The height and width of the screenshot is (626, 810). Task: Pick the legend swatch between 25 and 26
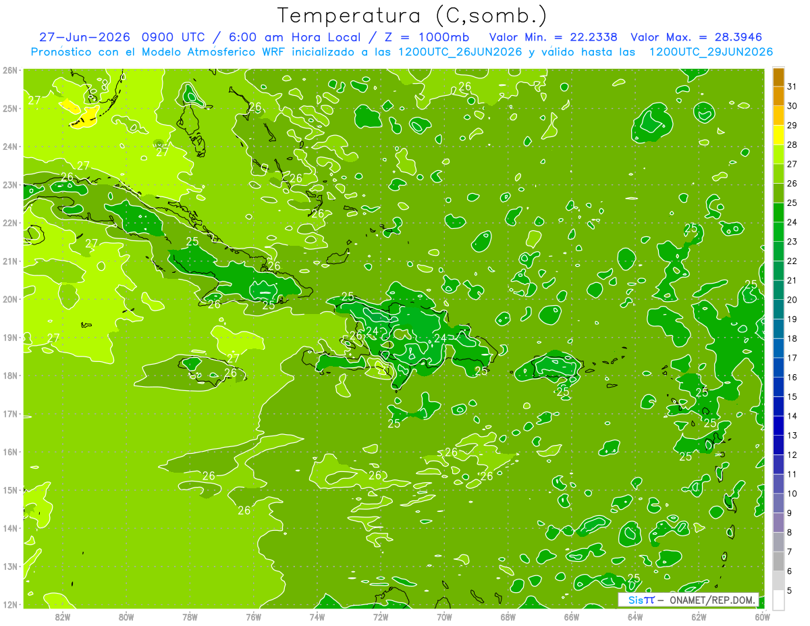pyautogui.click(x=778, y=193)
